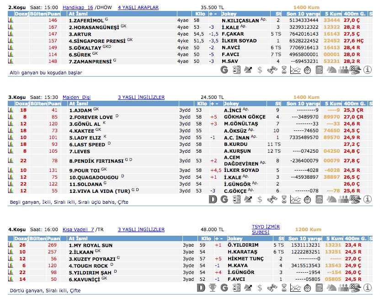Click the hourglass icon under race 4
384x300 pixels.
click(x=283, y=288)
